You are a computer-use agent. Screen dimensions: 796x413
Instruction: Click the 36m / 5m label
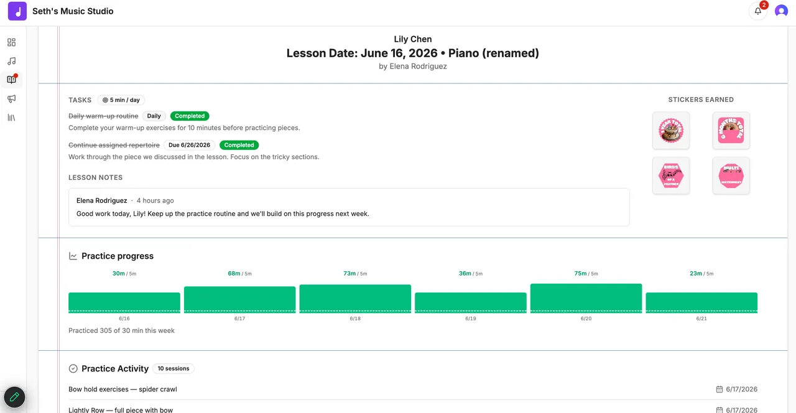(471, 273)
